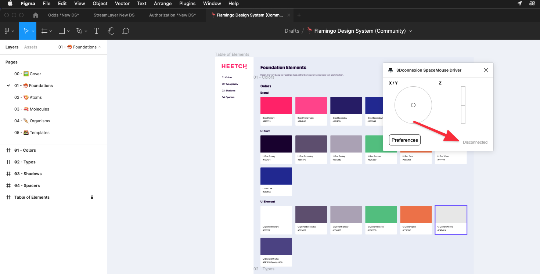
Task: Select the Rectangle shape tool
Action: [x=62, y=31]
